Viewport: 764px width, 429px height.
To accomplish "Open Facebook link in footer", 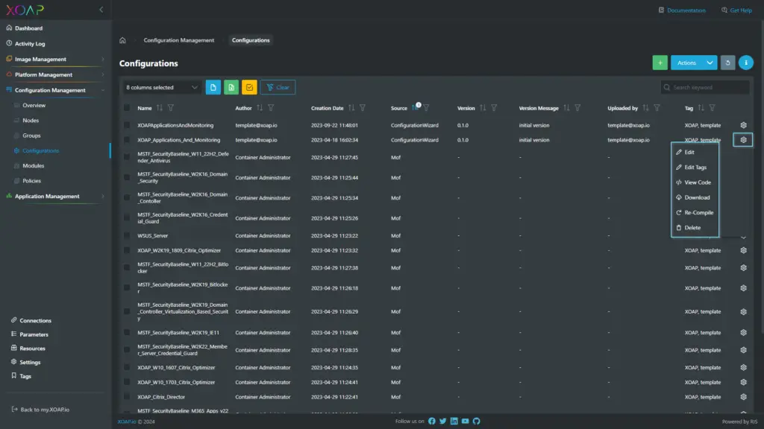I will (x=432, y=422).
